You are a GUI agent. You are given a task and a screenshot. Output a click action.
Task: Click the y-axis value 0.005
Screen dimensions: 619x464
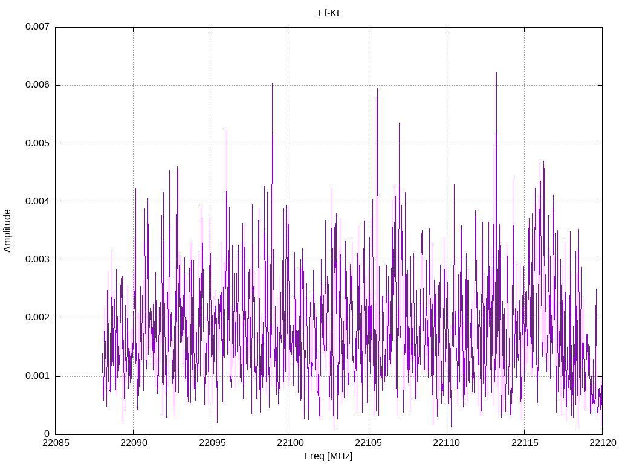pyautogui.click(x=37, y=143)
